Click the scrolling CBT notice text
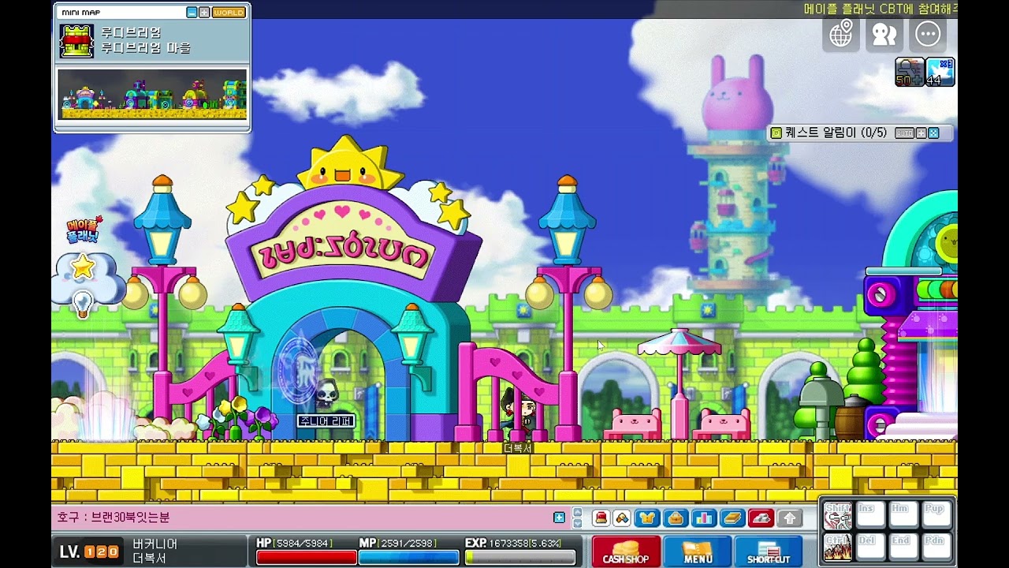 coord(881,9)
